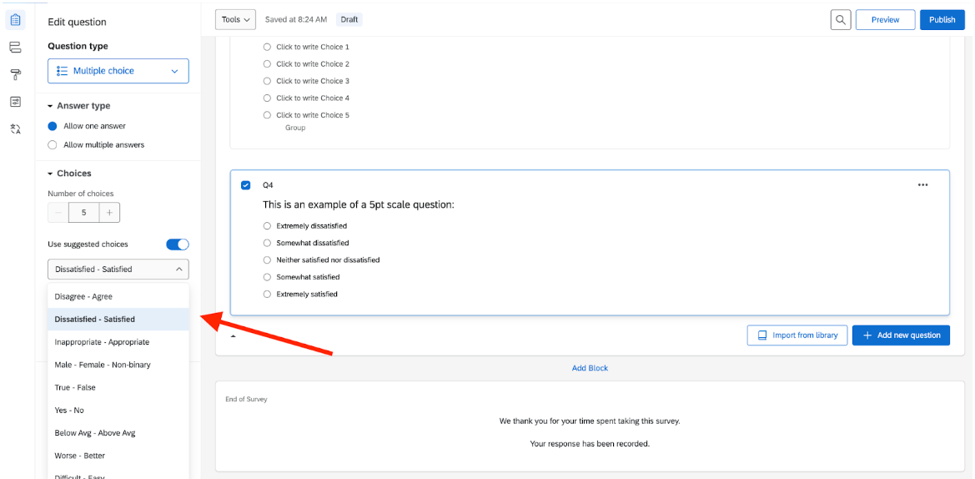Select radio for Click to write Choice 4
The image size is (975, 479).
268,98
